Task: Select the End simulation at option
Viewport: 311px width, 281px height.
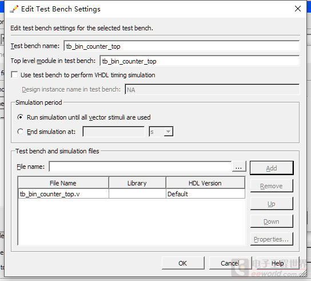Action: (x=20, y=132)
